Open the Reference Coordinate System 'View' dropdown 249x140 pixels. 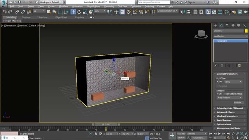(100, 11)
